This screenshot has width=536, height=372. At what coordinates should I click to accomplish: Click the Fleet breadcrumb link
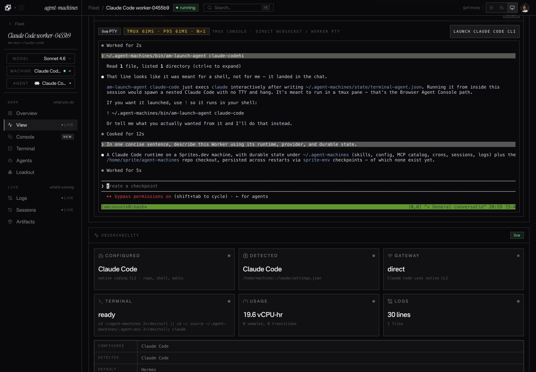coord(94,7)
